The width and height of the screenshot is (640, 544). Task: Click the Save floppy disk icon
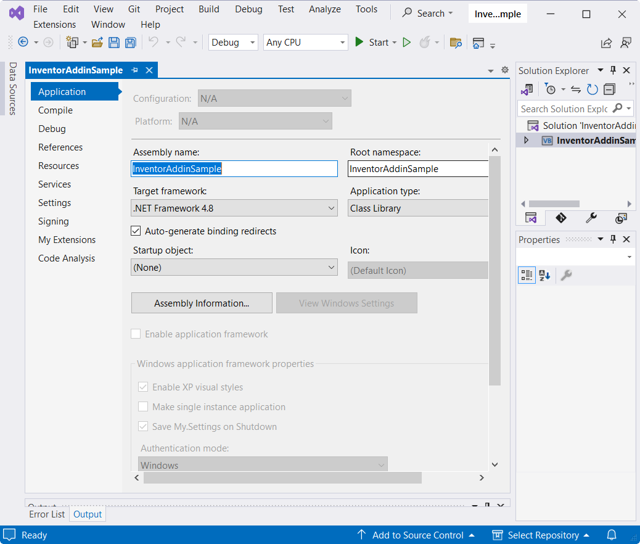coord(114,43)
